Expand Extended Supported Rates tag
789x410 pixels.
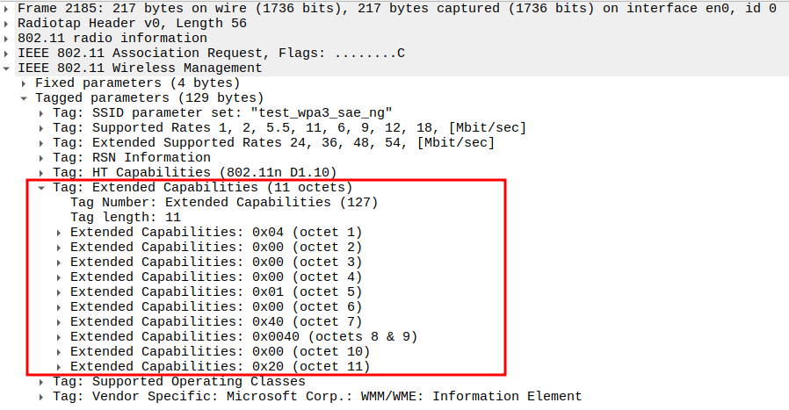click(42, 142)
